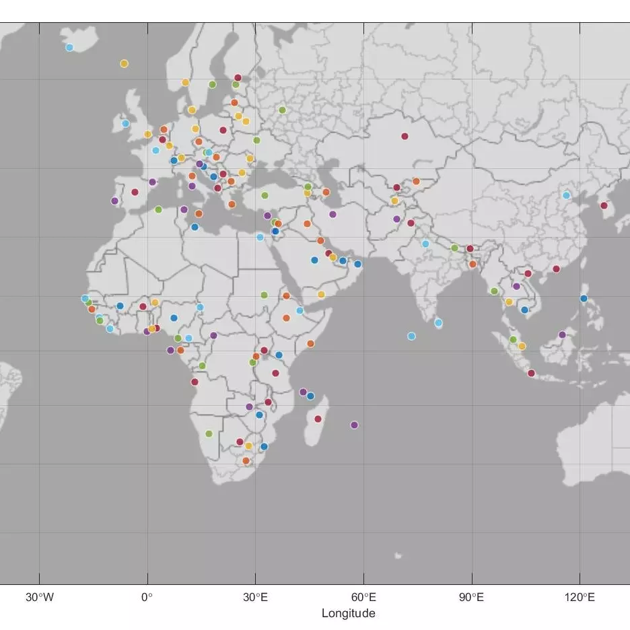This screenshot has width=630, height=630.
Task: Select the purple marker southeast of Madagascar
Action: coord(354,425)
